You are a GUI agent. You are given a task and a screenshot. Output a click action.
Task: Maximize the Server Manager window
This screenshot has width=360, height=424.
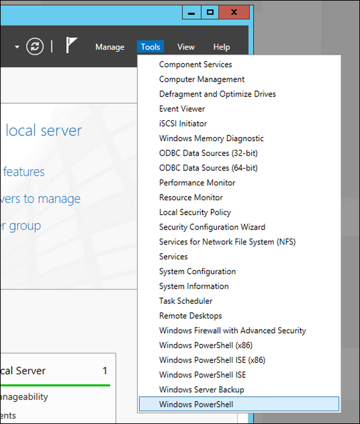pos(210,12)
